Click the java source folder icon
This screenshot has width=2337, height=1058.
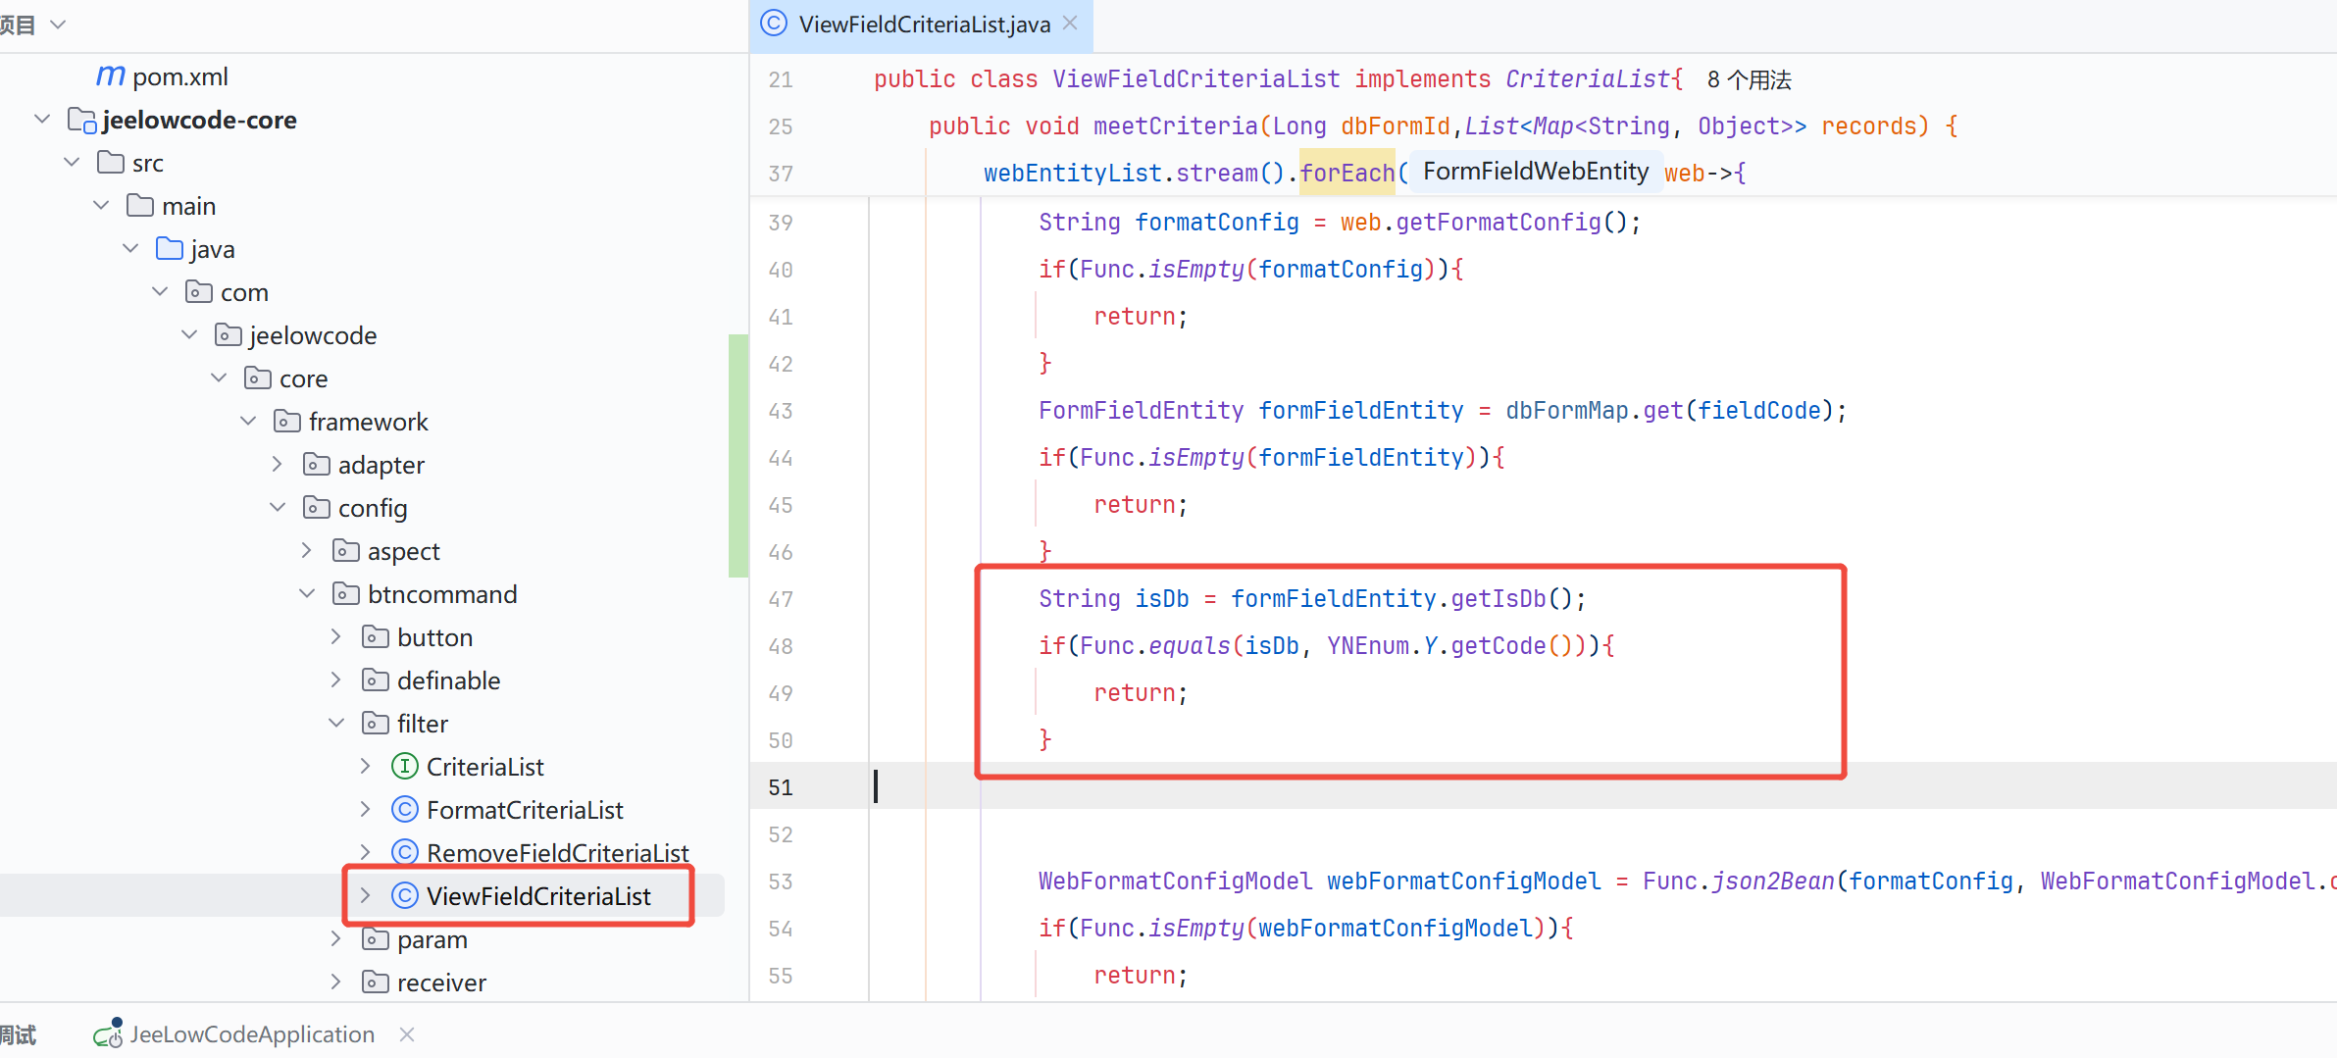pyautogui.click(x=170, y=249)
